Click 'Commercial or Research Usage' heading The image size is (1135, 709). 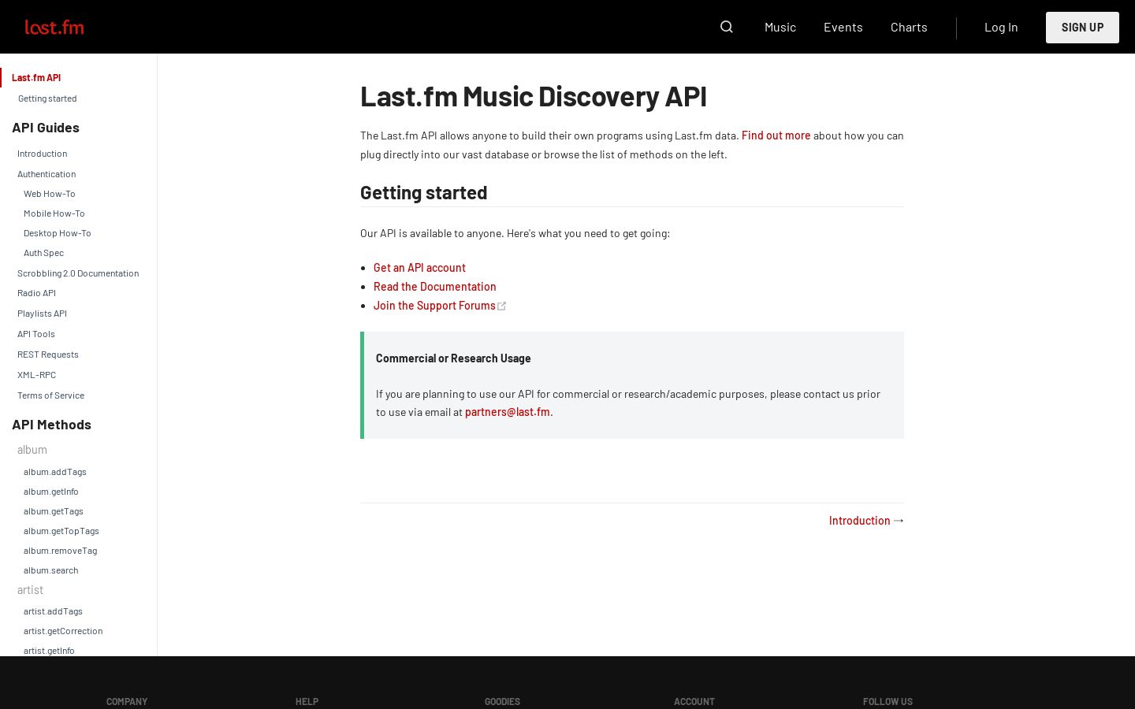point(453,358)
